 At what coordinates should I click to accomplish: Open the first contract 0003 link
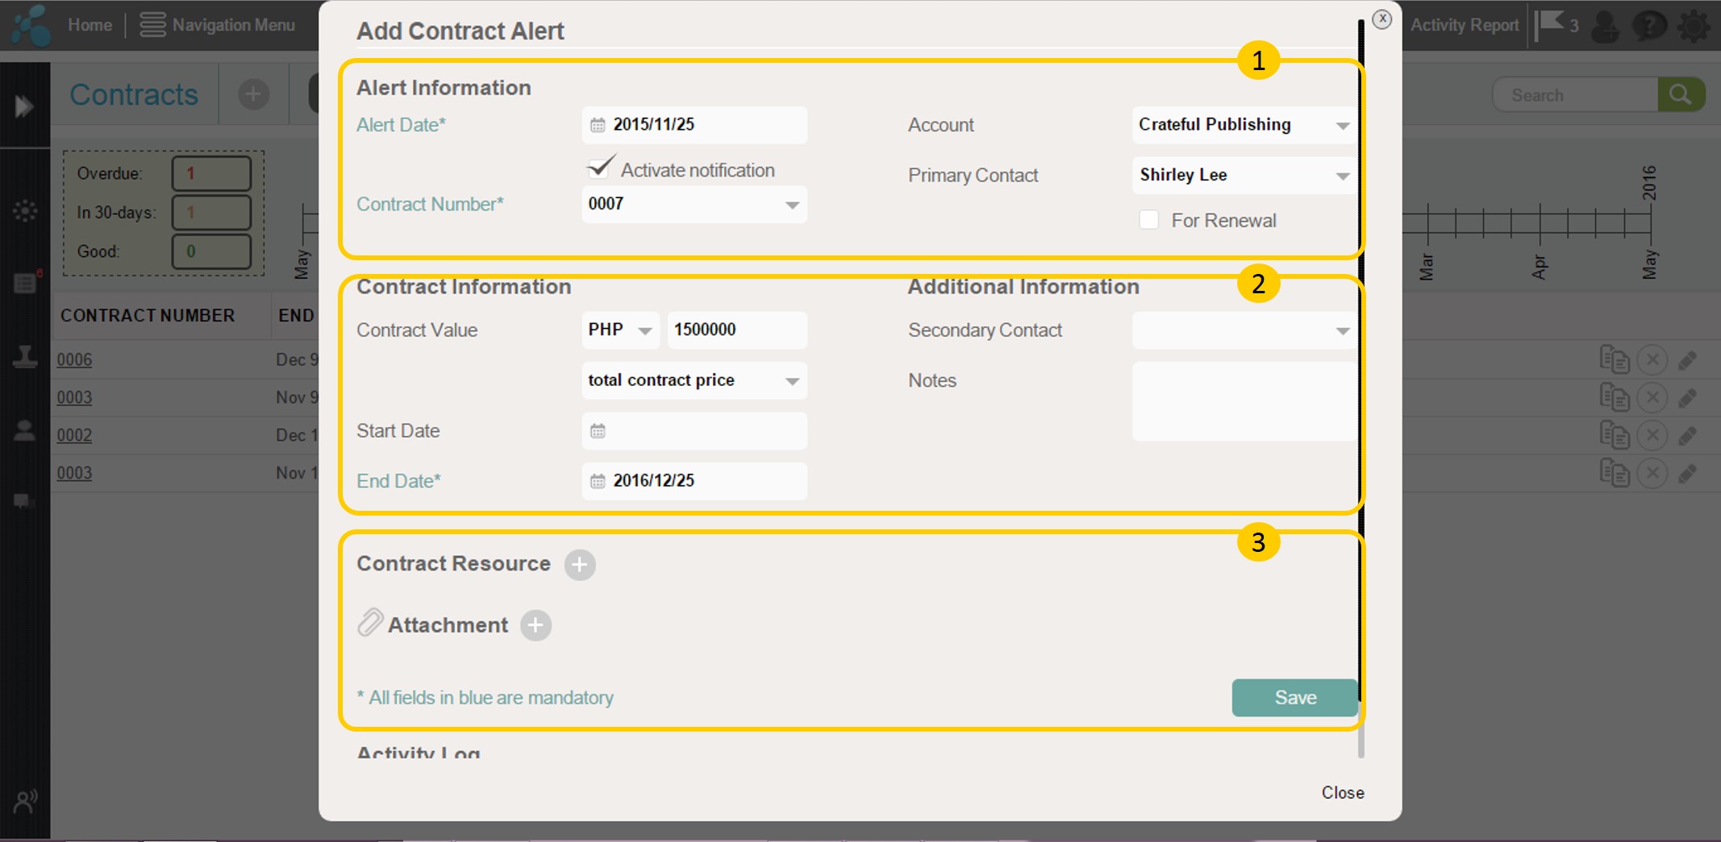pos(74,397)
